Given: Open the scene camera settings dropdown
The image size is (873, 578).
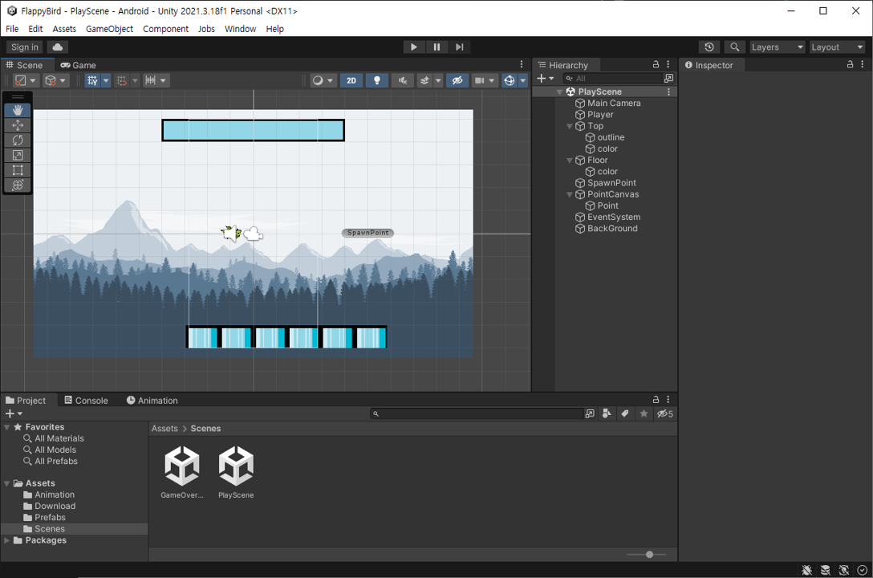Looking at the screenshot, I should pos(485,80).
